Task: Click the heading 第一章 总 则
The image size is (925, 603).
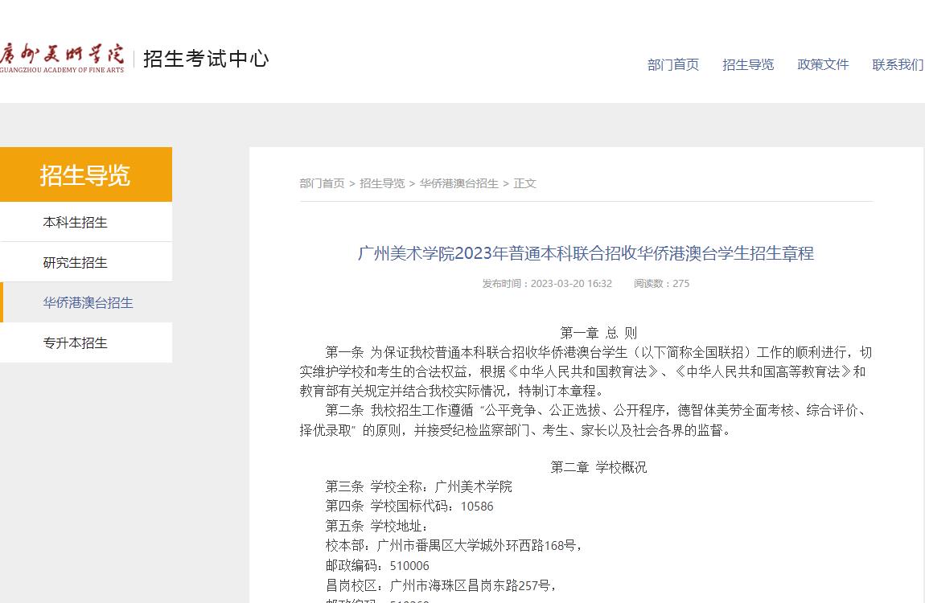Action: click(598, 332)
